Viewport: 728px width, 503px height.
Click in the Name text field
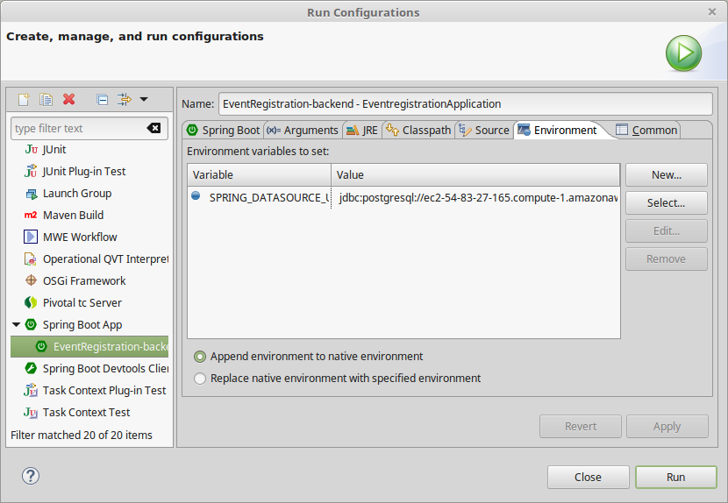click(465, 103)
